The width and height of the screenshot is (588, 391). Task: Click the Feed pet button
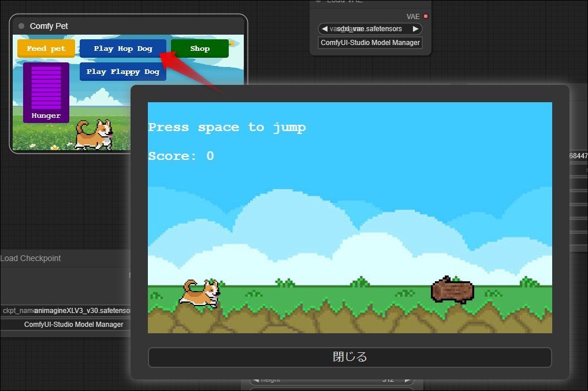[x=46, y=49]
